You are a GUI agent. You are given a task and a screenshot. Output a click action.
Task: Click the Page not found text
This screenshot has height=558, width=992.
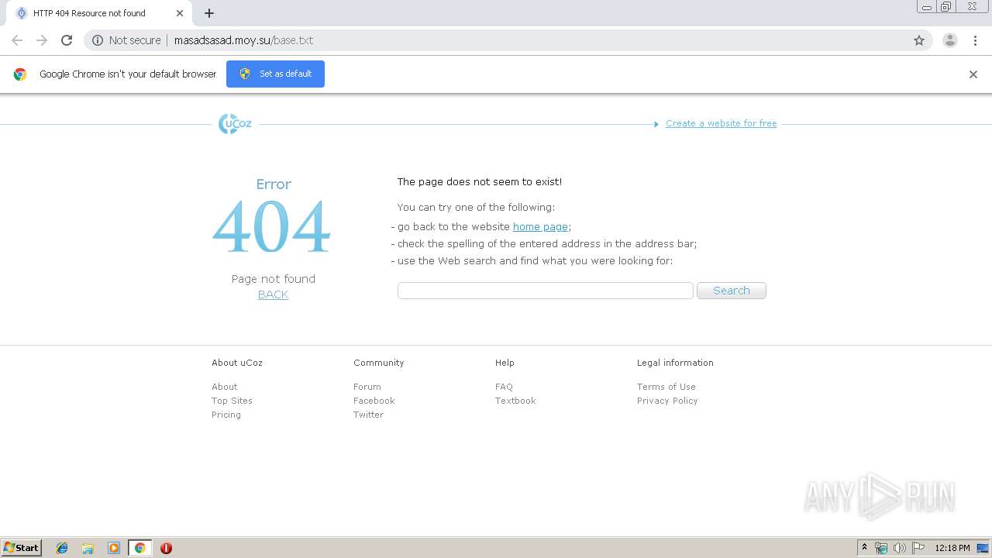274,279
